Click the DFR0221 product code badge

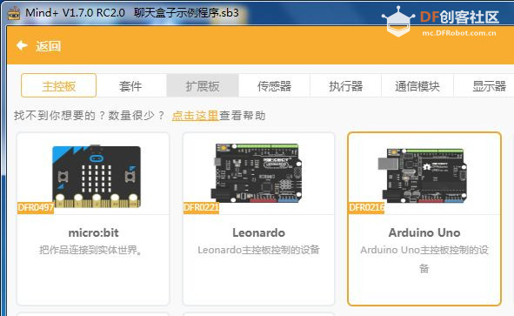(x=201, y=207)
